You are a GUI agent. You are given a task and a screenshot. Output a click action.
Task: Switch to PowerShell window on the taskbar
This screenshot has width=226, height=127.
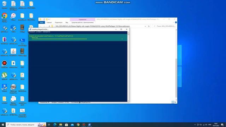89,125
